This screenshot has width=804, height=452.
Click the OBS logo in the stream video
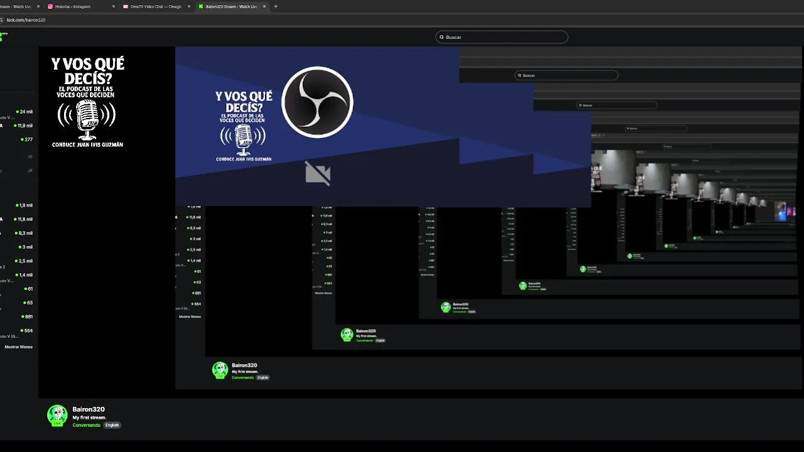(x=317, y=102)
